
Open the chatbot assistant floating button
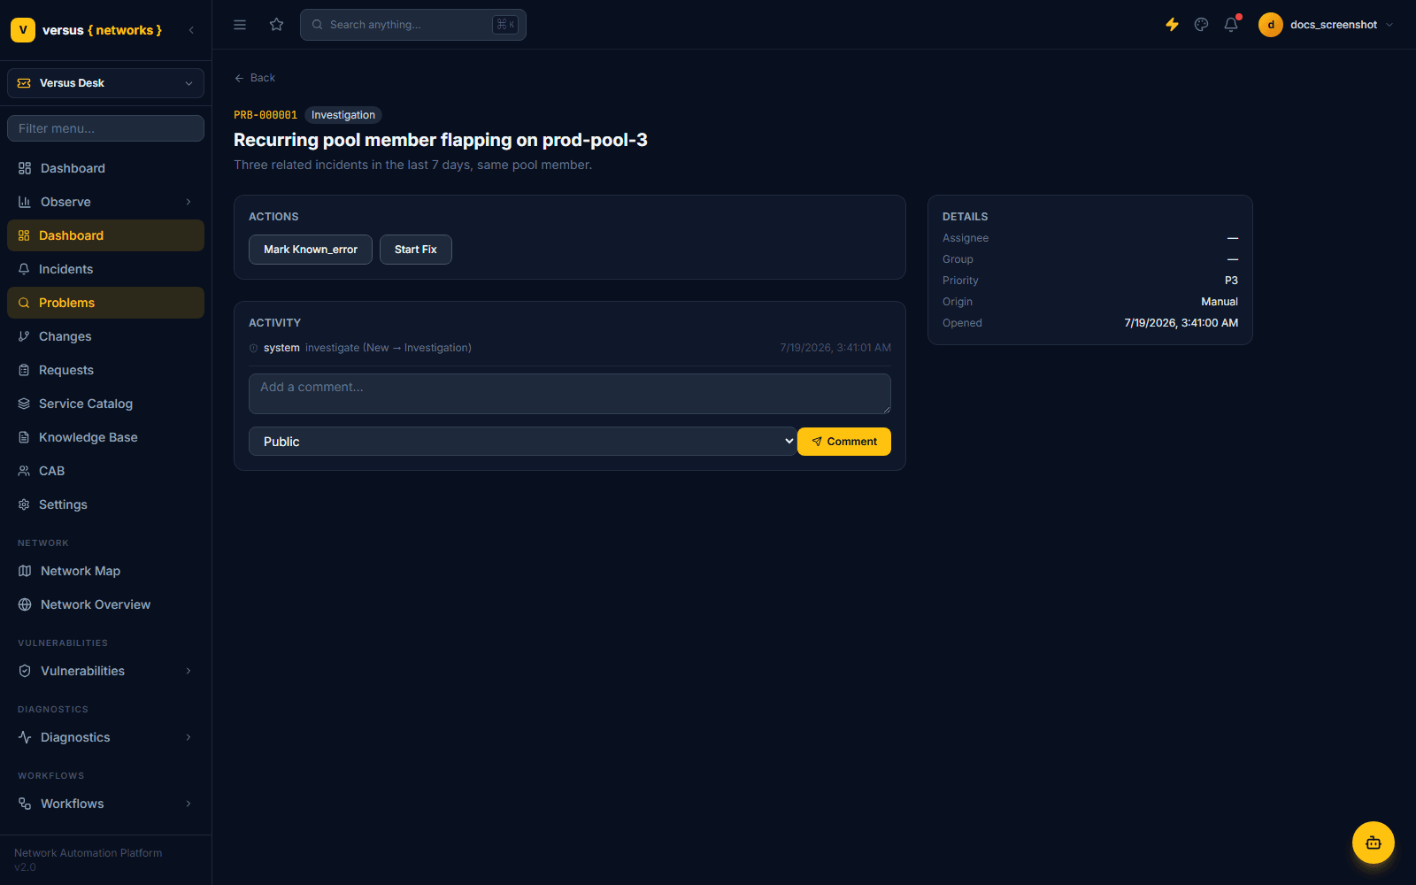pyautogui.click(x=1374, y=843)
